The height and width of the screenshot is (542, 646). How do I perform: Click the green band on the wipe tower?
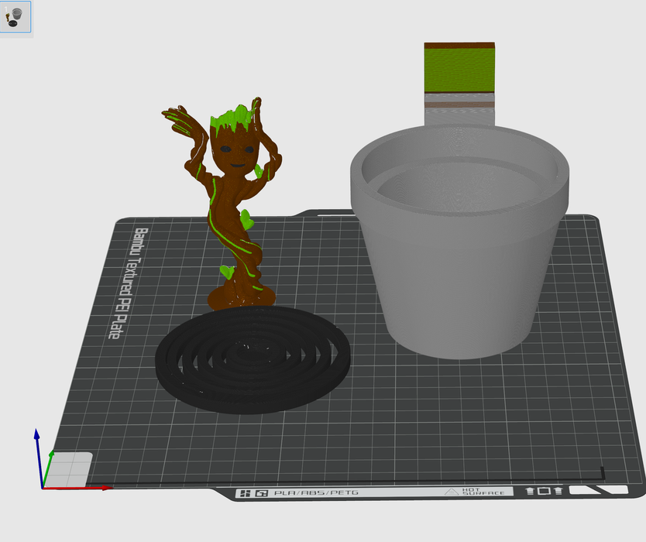tap(459, 70)
